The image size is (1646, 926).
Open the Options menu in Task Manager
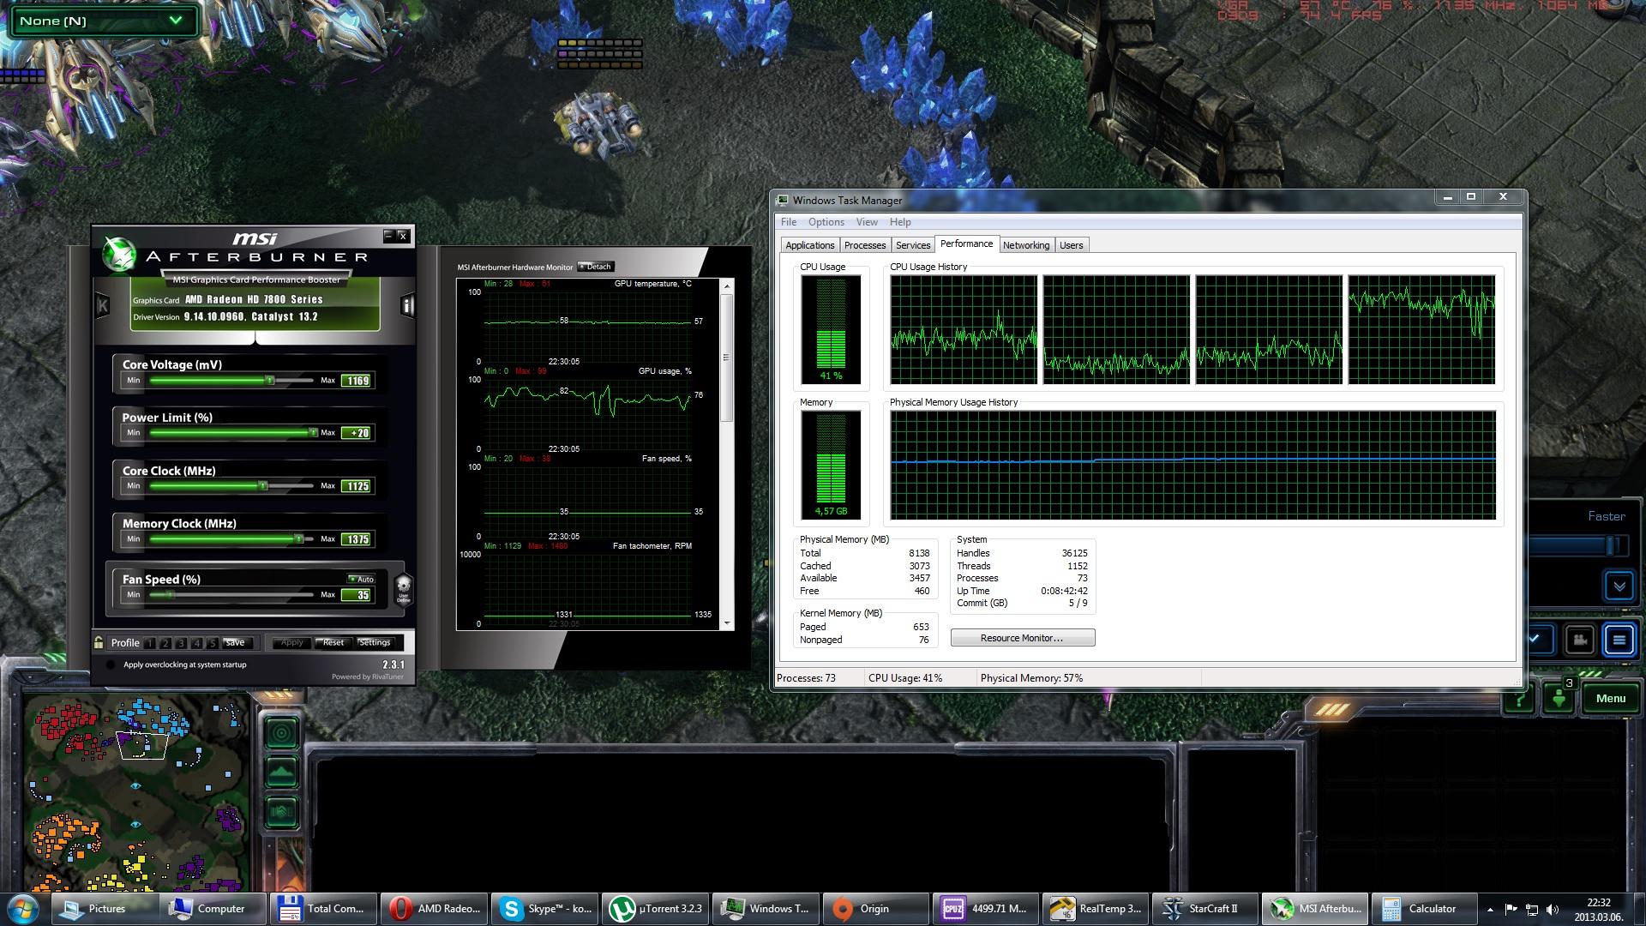pos(826,222)
